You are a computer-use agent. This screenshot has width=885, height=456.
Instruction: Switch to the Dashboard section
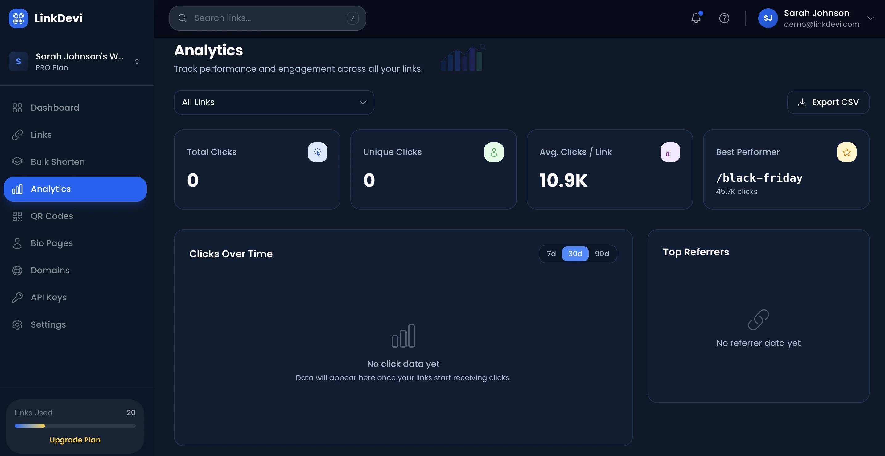[x=55, y=108]
